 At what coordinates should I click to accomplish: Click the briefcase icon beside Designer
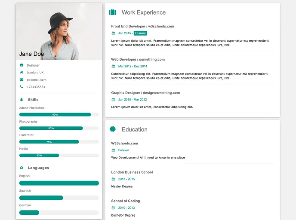(x=22, y=65)
